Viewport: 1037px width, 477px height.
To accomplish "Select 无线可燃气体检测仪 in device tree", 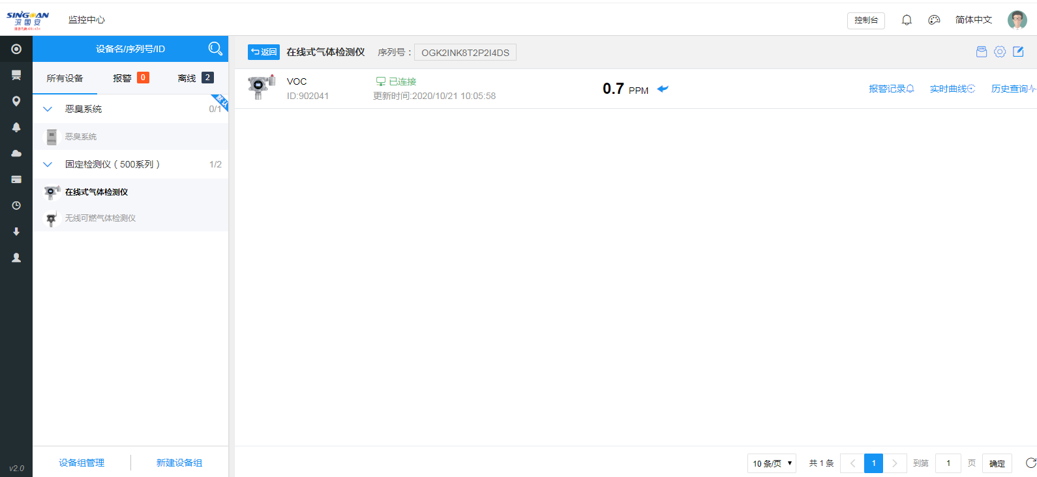I will pyautogui.click(x=100, y=218).
